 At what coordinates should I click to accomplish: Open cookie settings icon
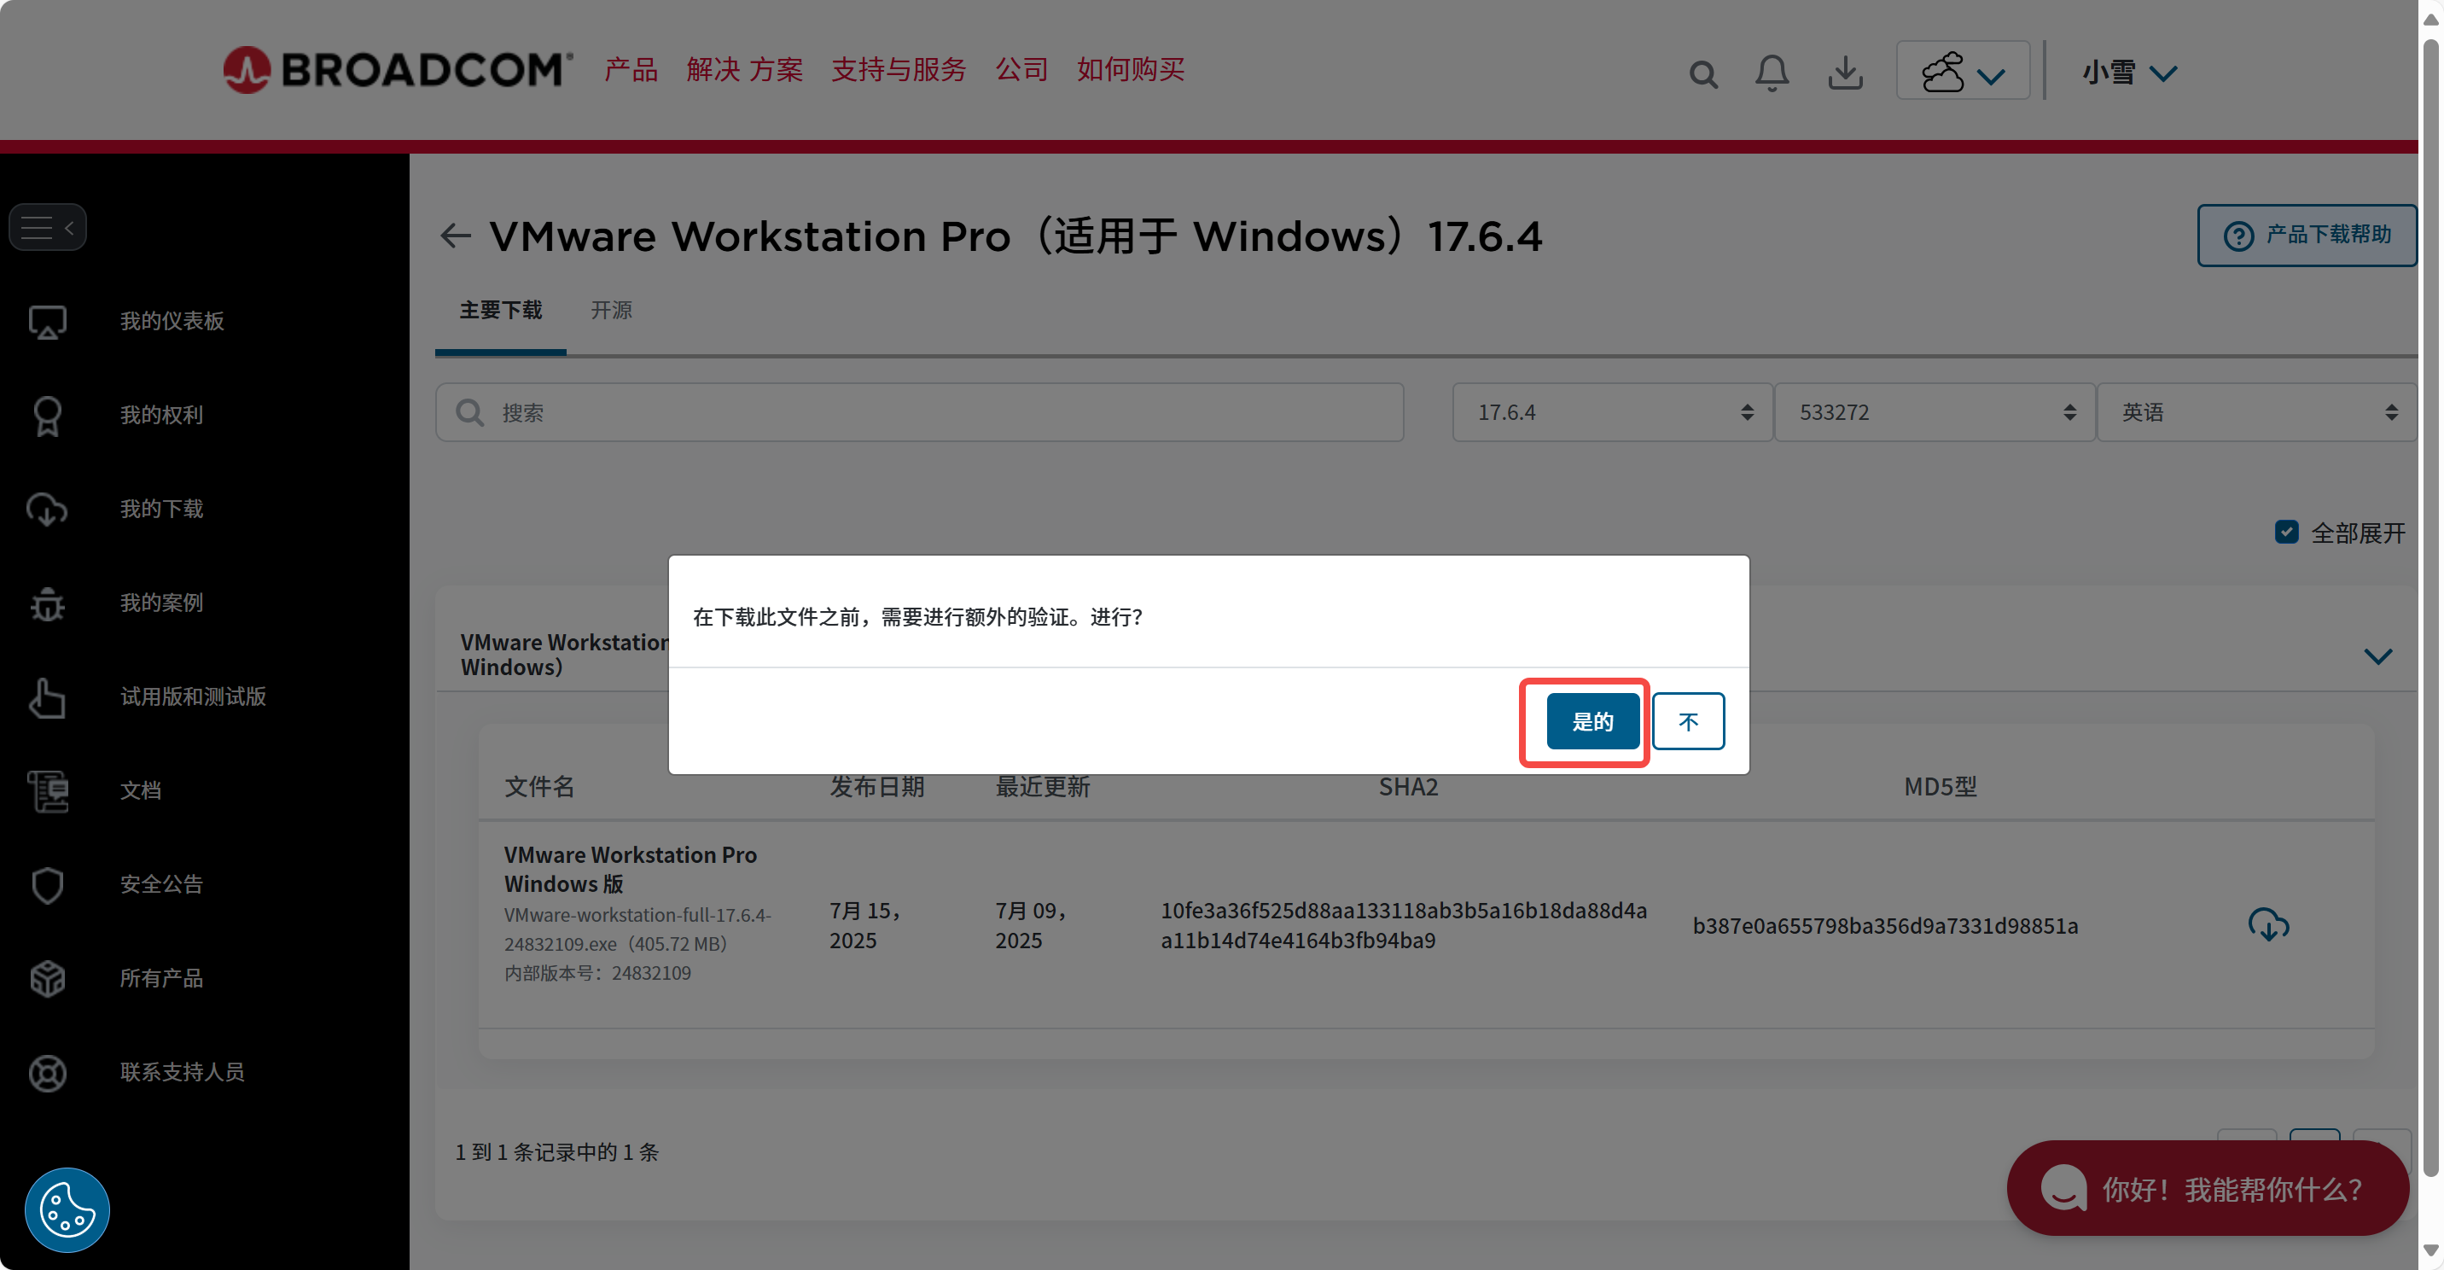67,1209
